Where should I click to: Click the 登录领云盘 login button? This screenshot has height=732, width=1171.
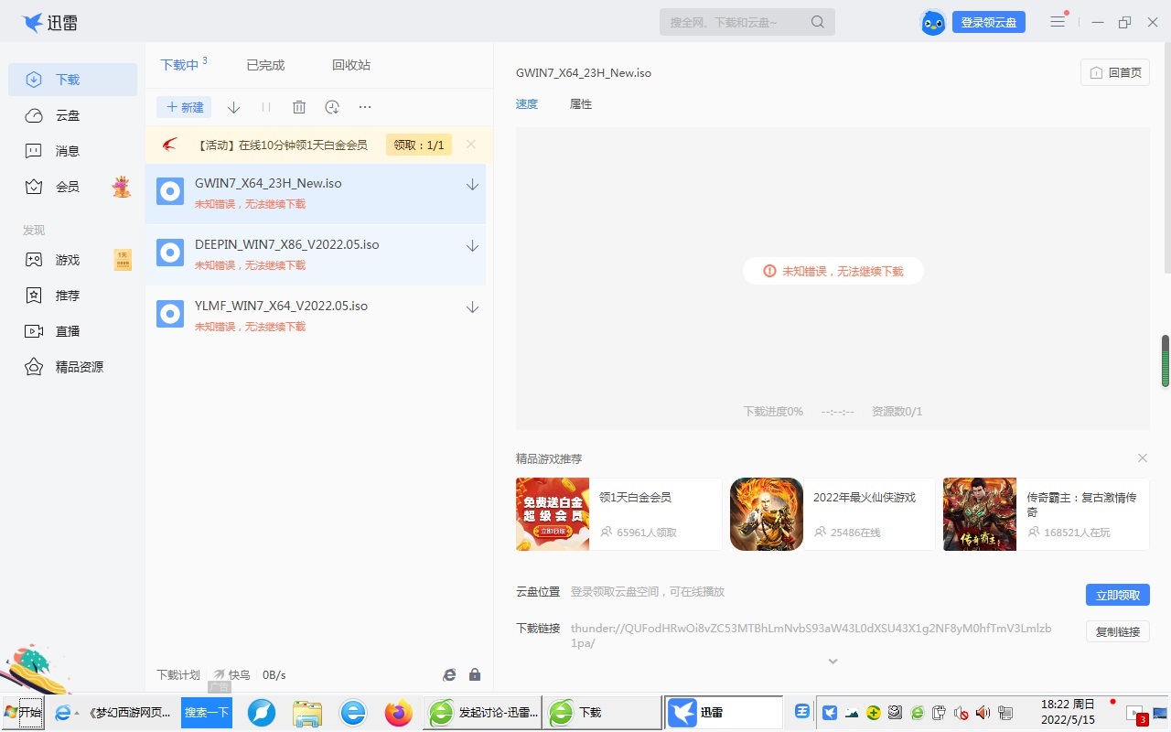click(989, 21)
